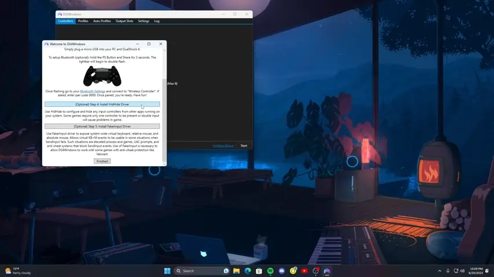Open Discord from taskbar

pos(282,271)
